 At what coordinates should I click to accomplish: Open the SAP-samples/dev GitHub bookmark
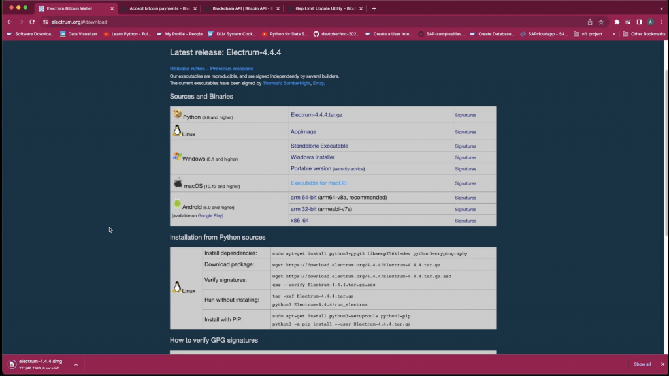pos(441,34)
